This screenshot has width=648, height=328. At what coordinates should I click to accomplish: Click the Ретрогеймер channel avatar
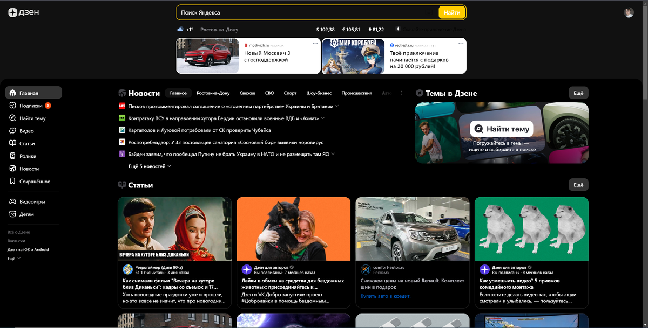[128, 270]
